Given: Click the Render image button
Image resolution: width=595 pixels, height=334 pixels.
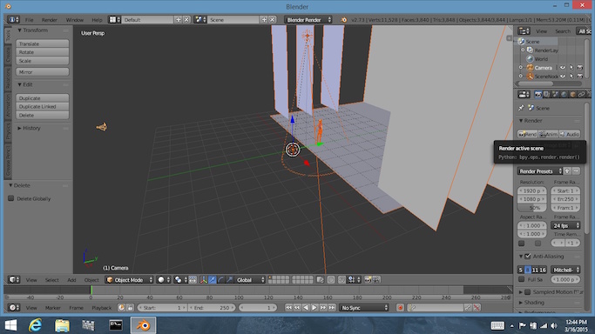Looking at the screenshot, I should point(527,134).
